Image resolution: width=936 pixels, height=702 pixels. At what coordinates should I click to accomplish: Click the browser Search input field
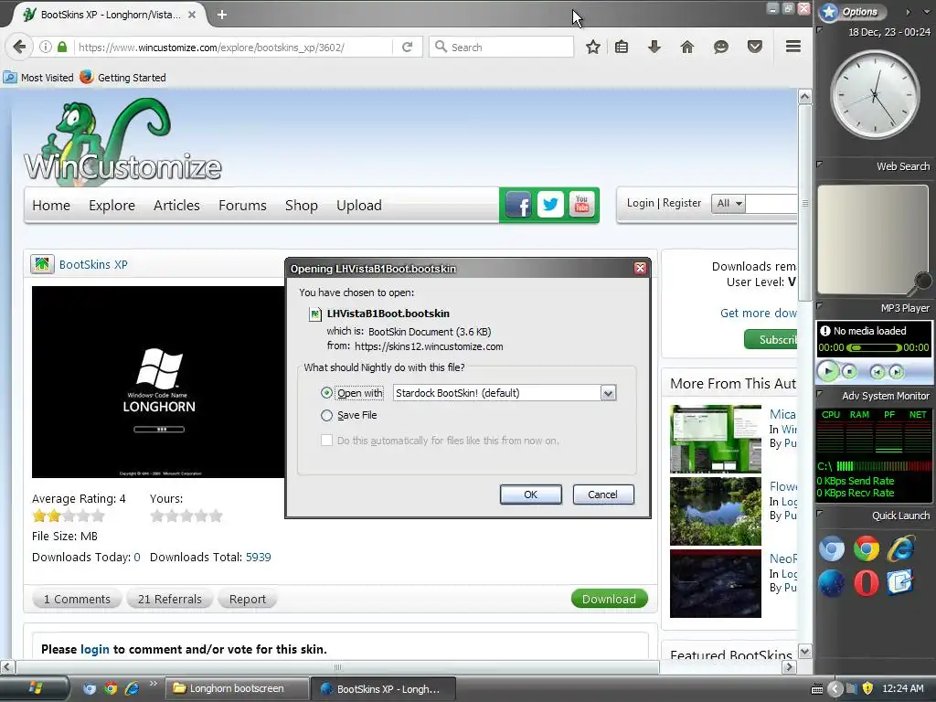coord(502,47)
